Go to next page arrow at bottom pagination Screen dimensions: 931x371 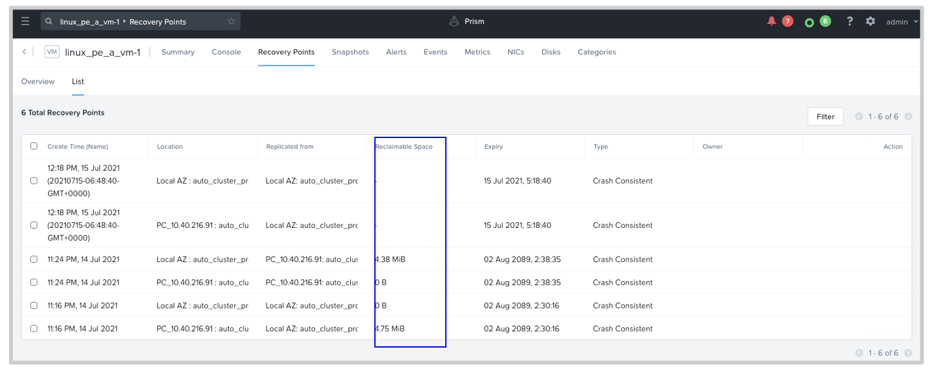[908, 353]
